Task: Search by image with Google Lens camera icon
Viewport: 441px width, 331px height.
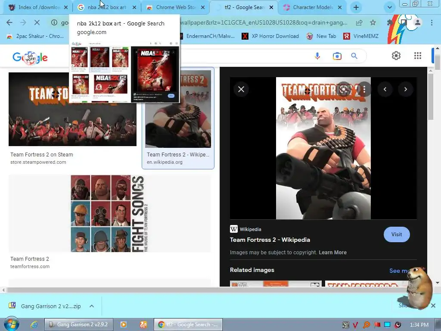Action: (x=337, y=56)
